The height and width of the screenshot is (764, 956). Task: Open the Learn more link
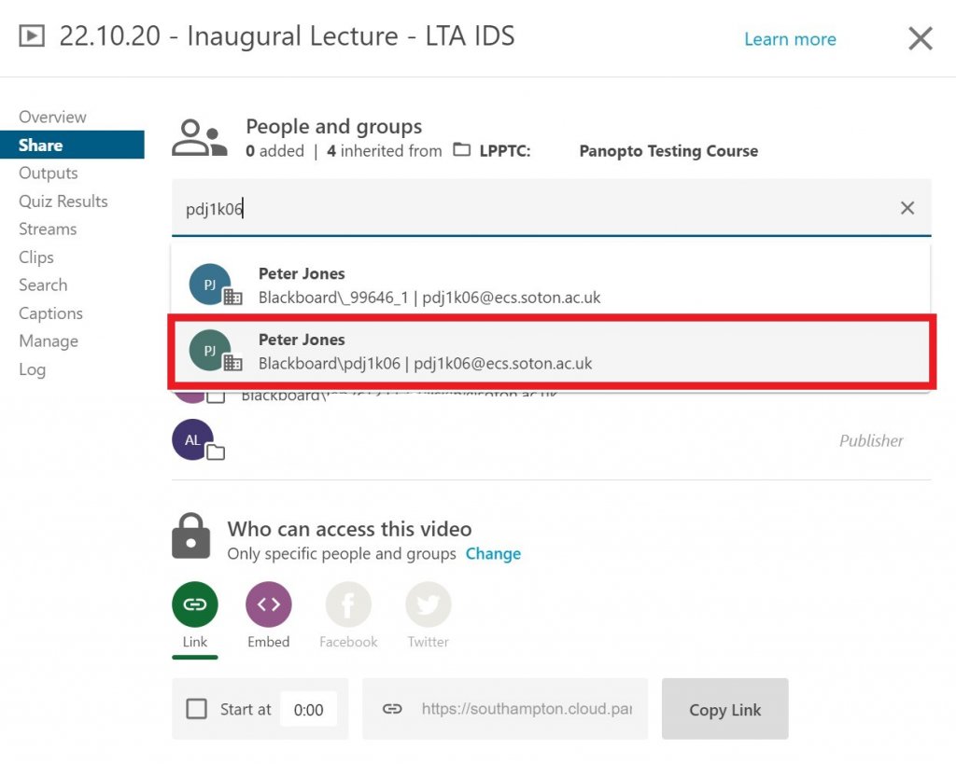pos(790,39)
